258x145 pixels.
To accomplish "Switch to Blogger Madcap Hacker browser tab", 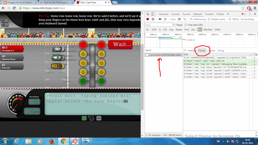I will 20,3.
